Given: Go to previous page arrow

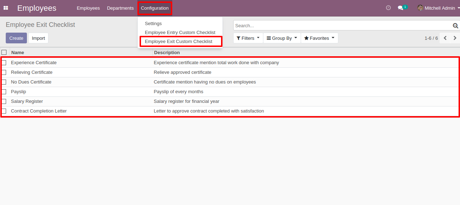Looking at the screenshot, I should pos(445,38).
